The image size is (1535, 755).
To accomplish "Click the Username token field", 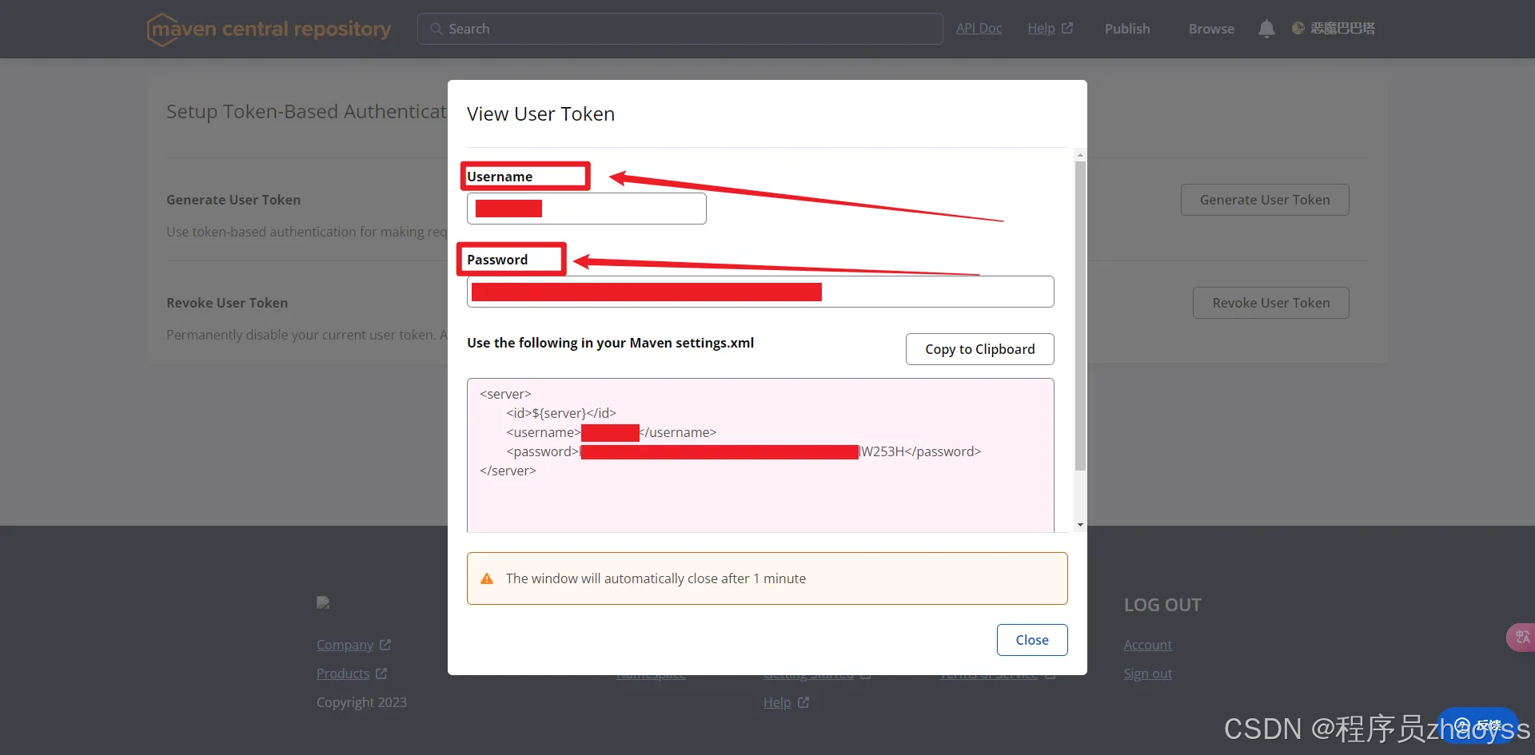I will [x=587, y=209].
